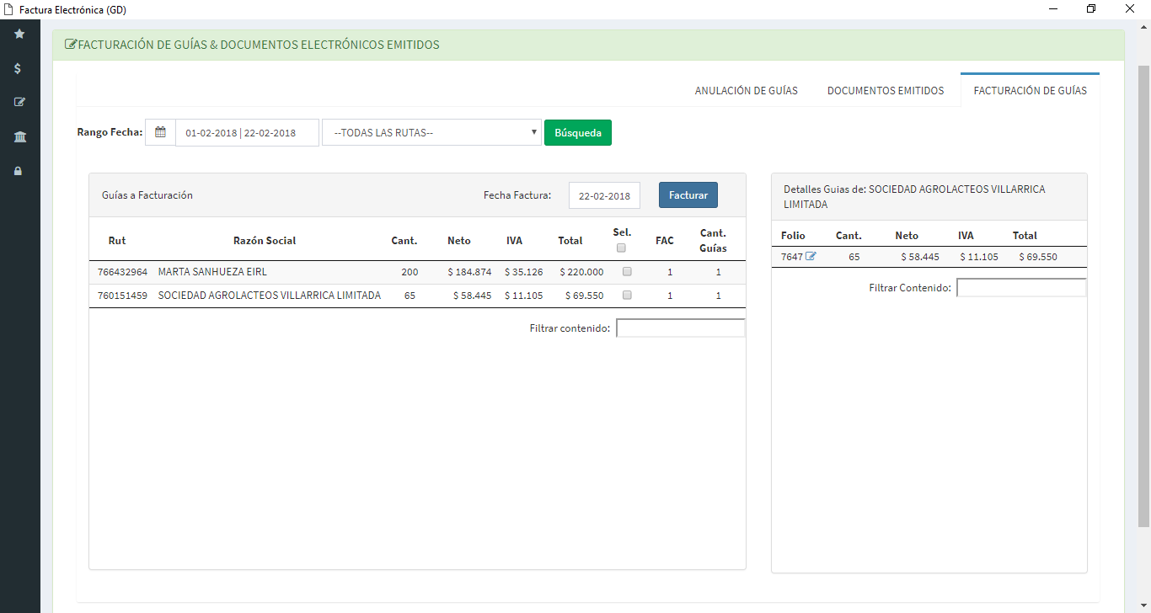Open the Documentos Emitidos tab

[x=886, y=90]
